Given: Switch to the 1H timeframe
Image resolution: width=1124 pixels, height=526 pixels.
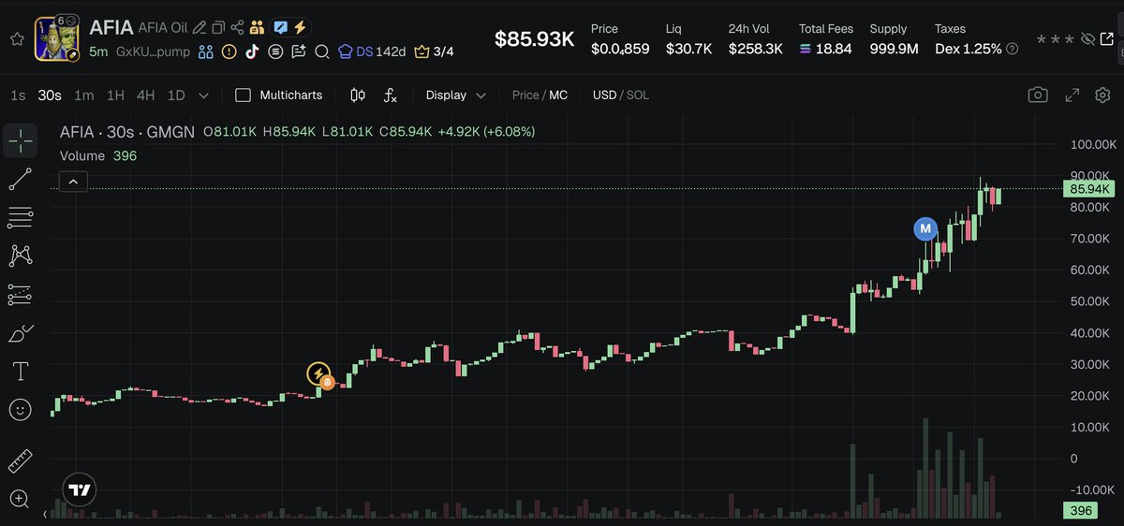Looking at the screenshot, I should point(115,95).
